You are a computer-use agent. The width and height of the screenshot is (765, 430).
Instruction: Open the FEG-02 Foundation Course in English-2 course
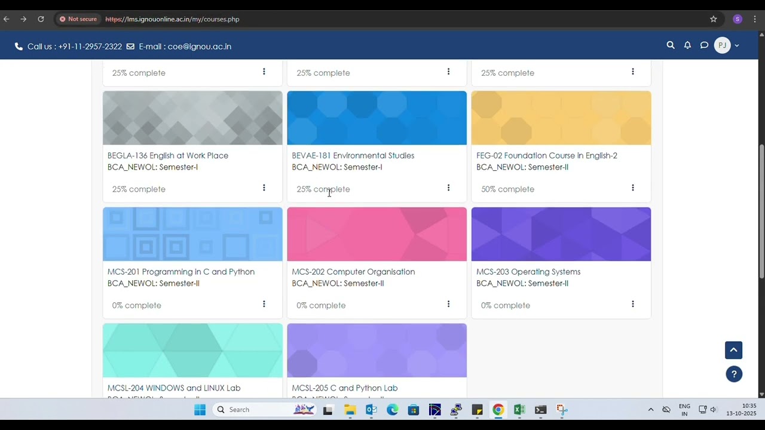coord(547,155)
